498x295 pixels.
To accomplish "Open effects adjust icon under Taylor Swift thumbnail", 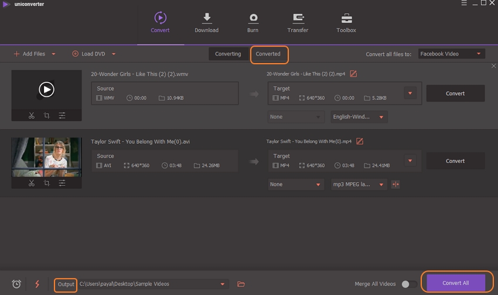I will click(x=62, y=183).
